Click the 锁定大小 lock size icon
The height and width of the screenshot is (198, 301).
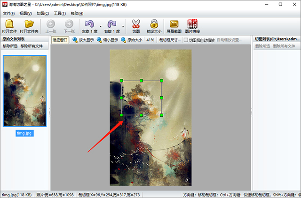[153, 23]
